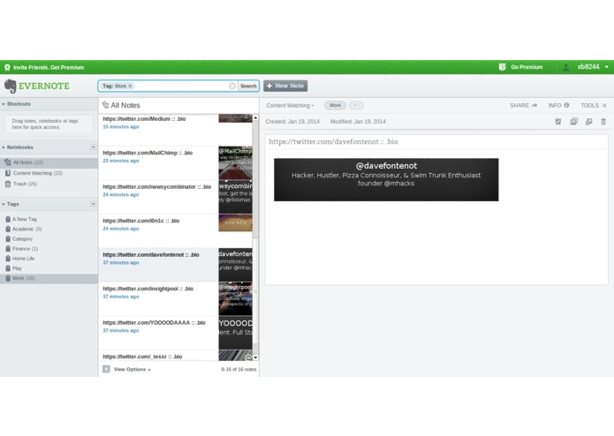Clear the search field with round X

pyautogui.click(x=232, y=86)
